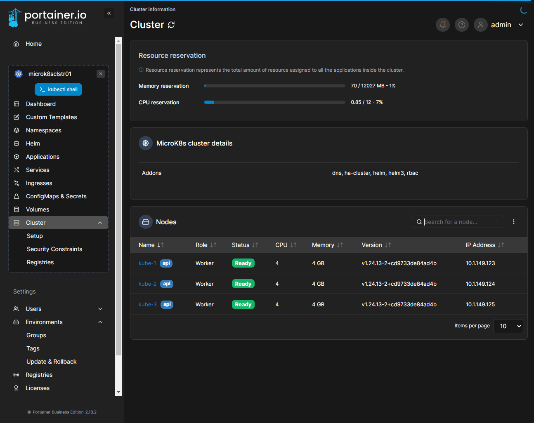Collapse the sidebar with double-chevron icon
The width and height of the screenshot is (534, 423).
point(109,13)
